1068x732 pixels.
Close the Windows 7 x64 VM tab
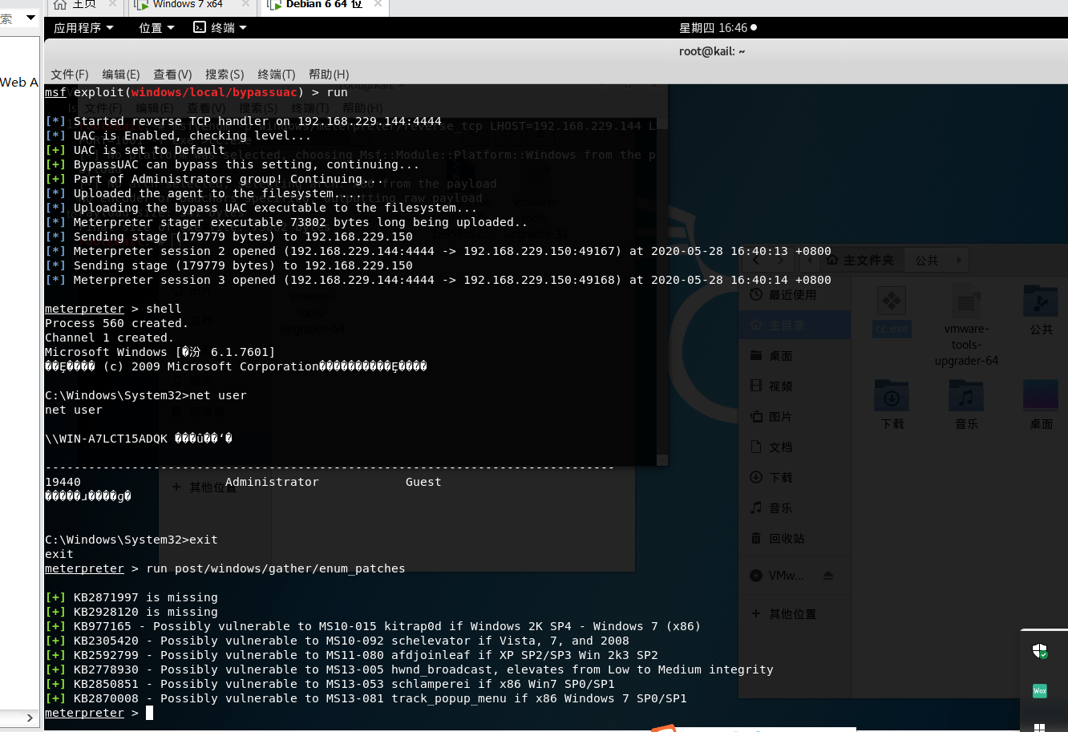pyautogui.click(x=247, y=4)
